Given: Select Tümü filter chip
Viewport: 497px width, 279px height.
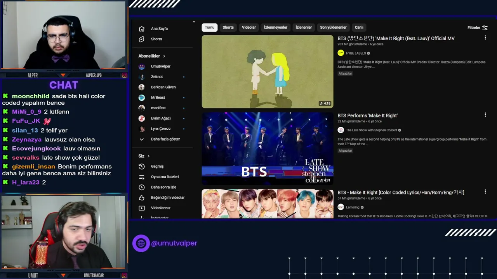Looking at the screenshot, I should [x=210, y=28].
